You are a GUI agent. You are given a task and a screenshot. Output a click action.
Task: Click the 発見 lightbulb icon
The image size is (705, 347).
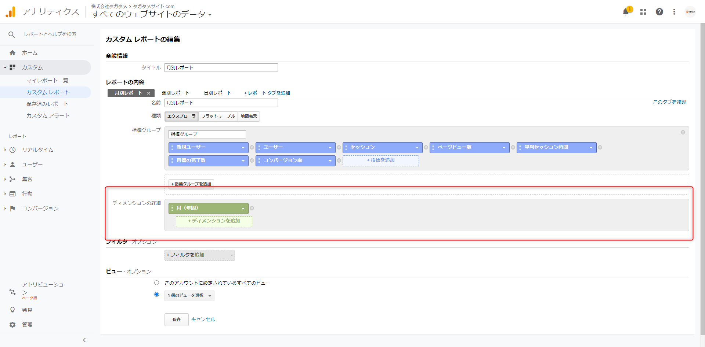click(x=12, y=310)
